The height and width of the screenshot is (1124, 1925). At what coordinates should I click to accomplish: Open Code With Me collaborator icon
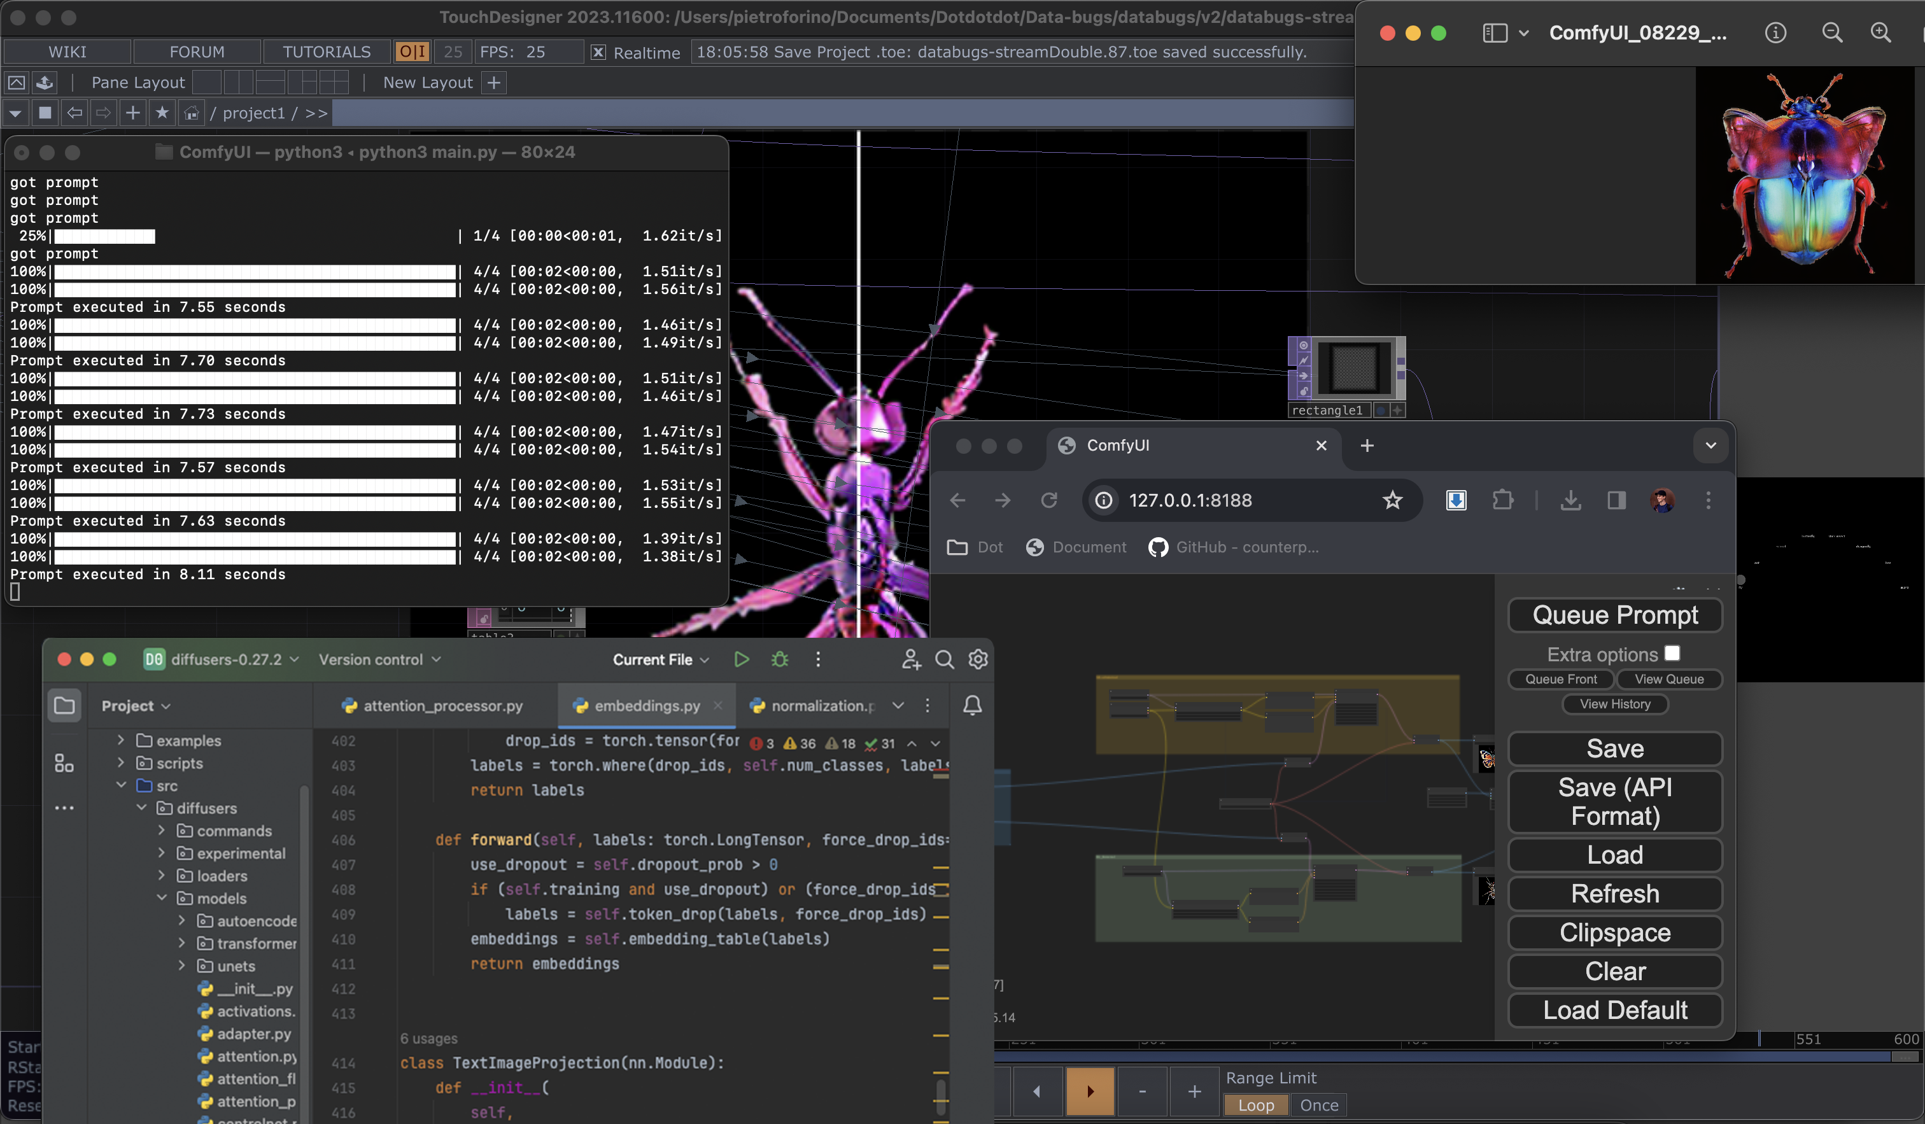tap(910, 659)
